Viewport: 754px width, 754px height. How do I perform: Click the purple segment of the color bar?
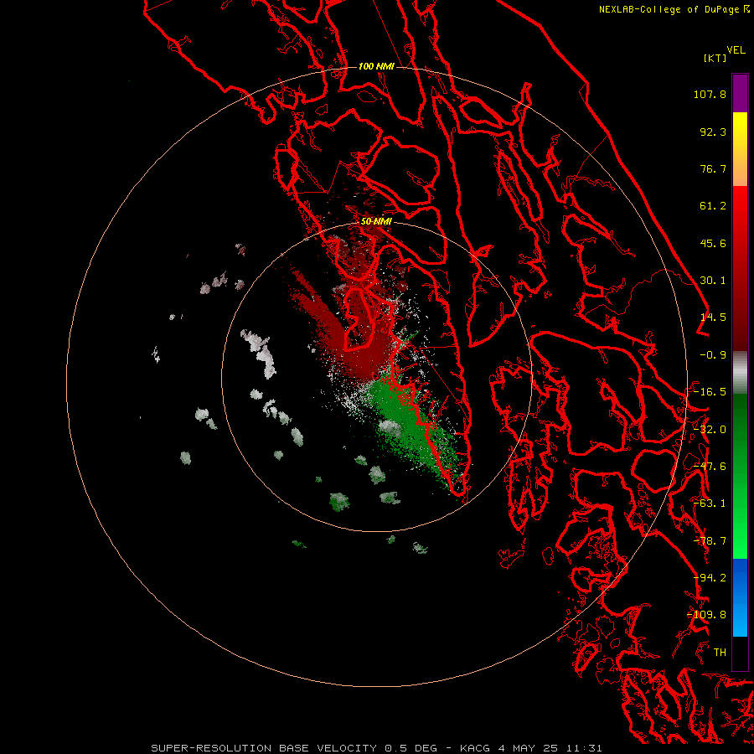[740, 94]
